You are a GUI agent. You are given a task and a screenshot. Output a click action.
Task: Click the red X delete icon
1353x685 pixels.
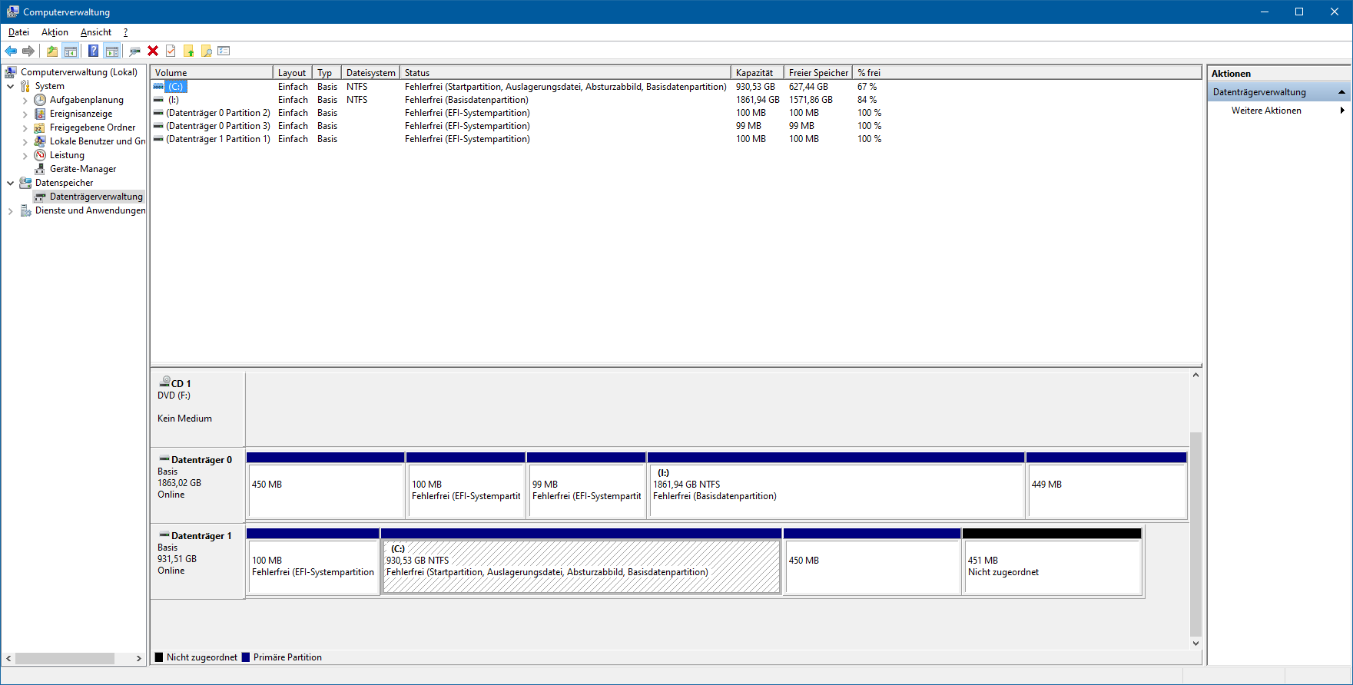coord(153,51)
